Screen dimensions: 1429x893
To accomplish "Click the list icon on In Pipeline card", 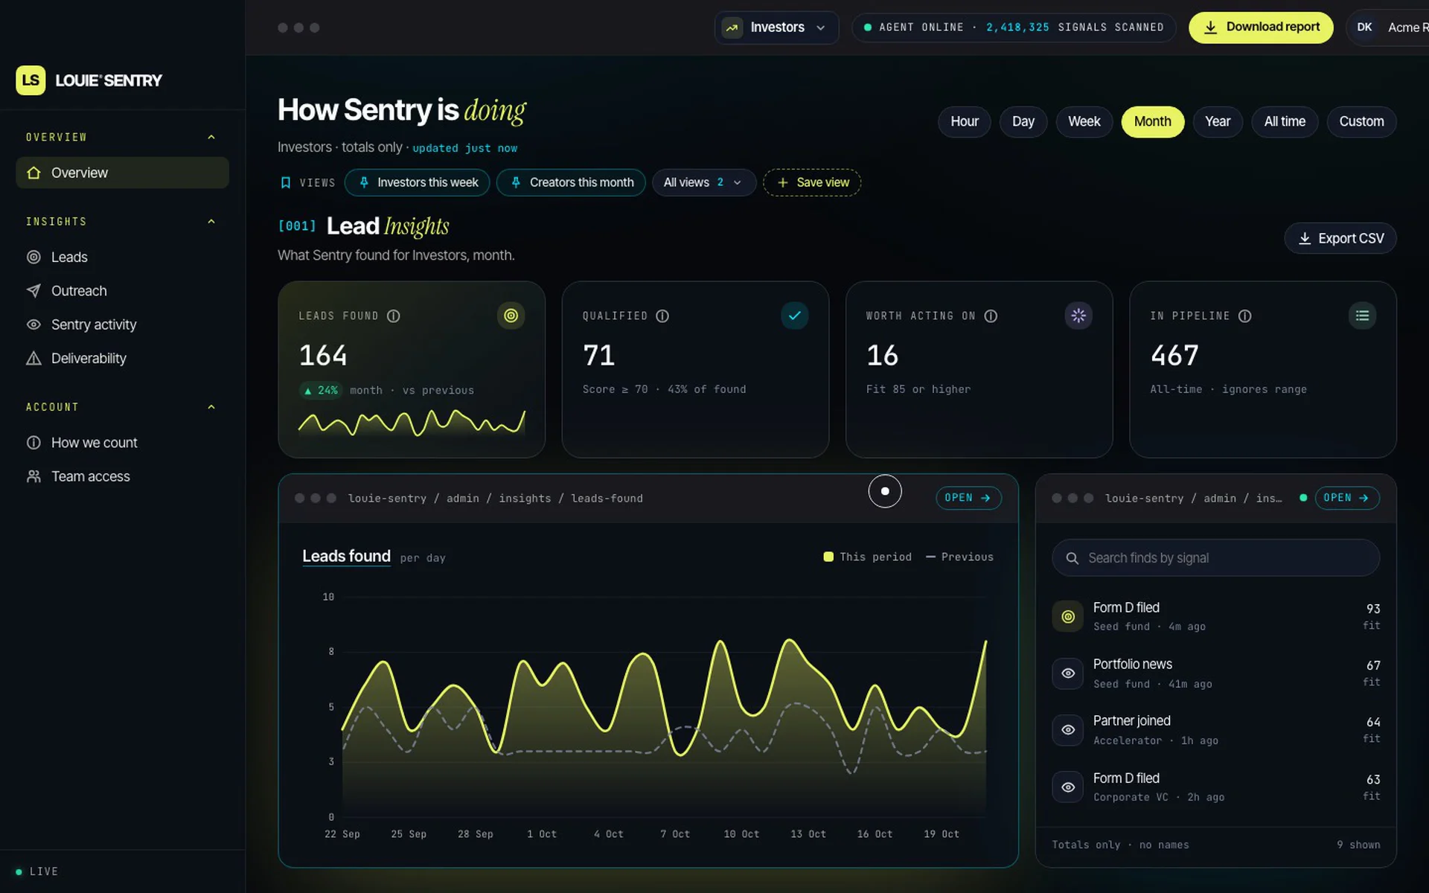I will click(x=1362, y=316).
